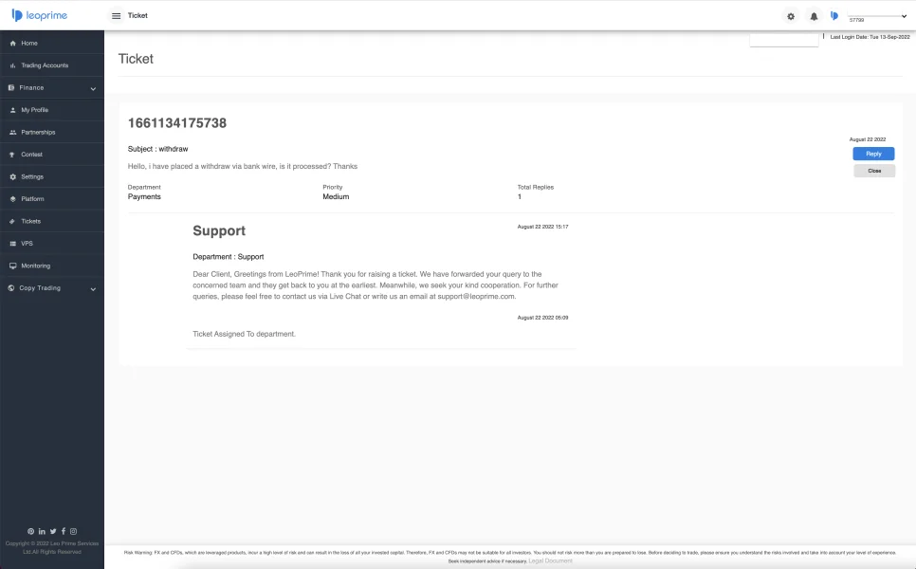
Task: Click the Ticket page heading
Action: (x=136, y=59)
